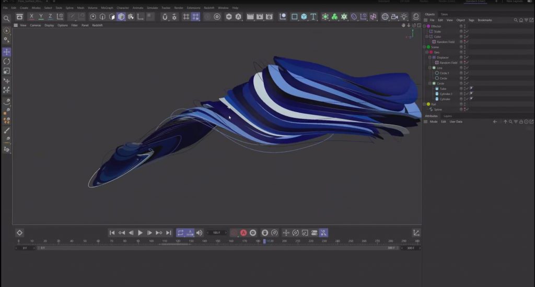Switch to the Layers tab
Image resolution: width=535 pixels, height=287 pixels.
[x=448, y=116]
